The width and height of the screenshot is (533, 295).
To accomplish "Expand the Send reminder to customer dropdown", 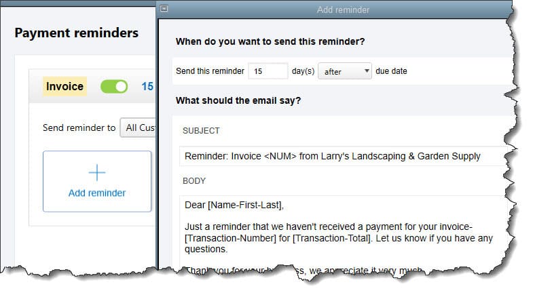I will point(139,127).
